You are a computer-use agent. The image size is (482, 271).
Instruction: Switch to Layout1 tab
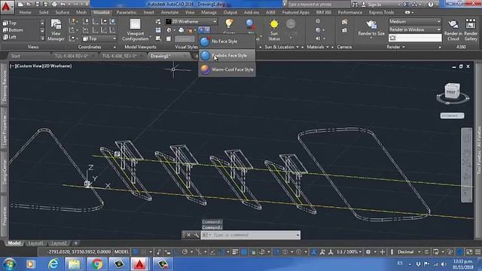point(35,243)
